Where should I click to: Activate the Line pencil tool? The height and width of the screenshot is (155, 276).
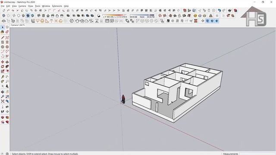[x=3, y=37]
